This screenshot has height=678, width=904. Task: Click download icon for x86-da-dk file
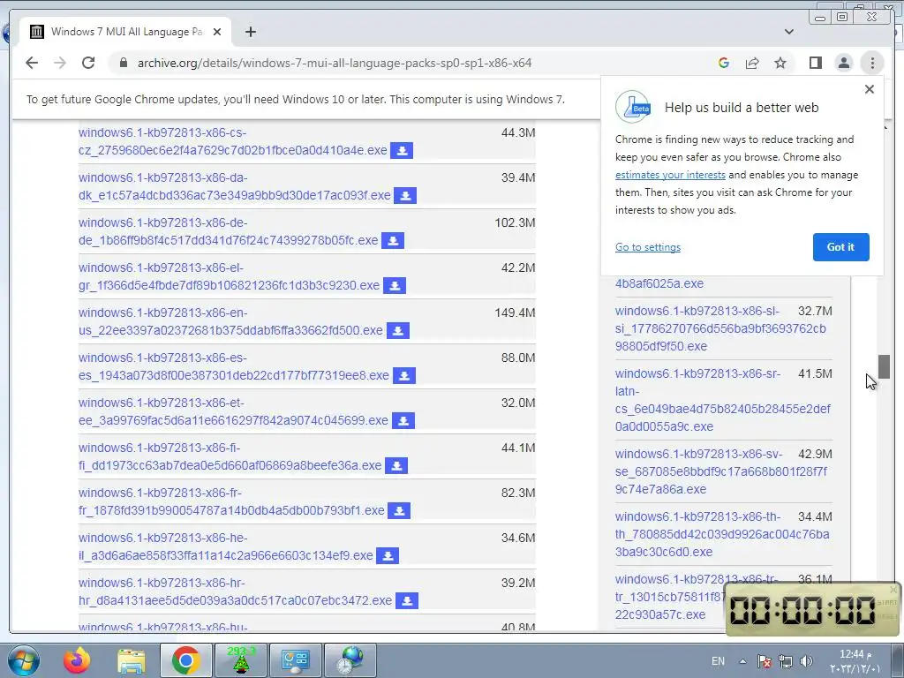click(x=405, y=195)
